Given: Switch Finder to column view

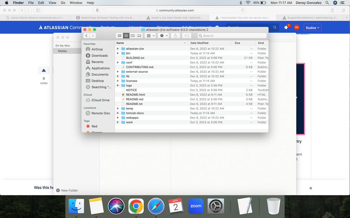Looking at the screenshot, I should [x=133, y=36].
